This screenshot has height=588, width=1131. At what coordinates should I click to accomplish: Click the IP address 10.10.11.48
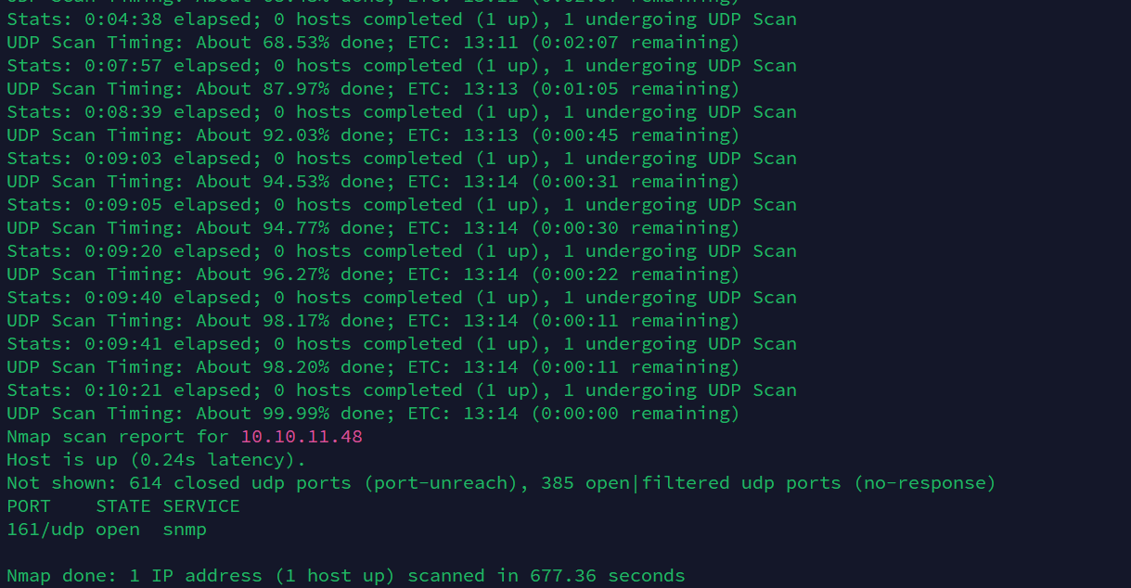[302, 437]
